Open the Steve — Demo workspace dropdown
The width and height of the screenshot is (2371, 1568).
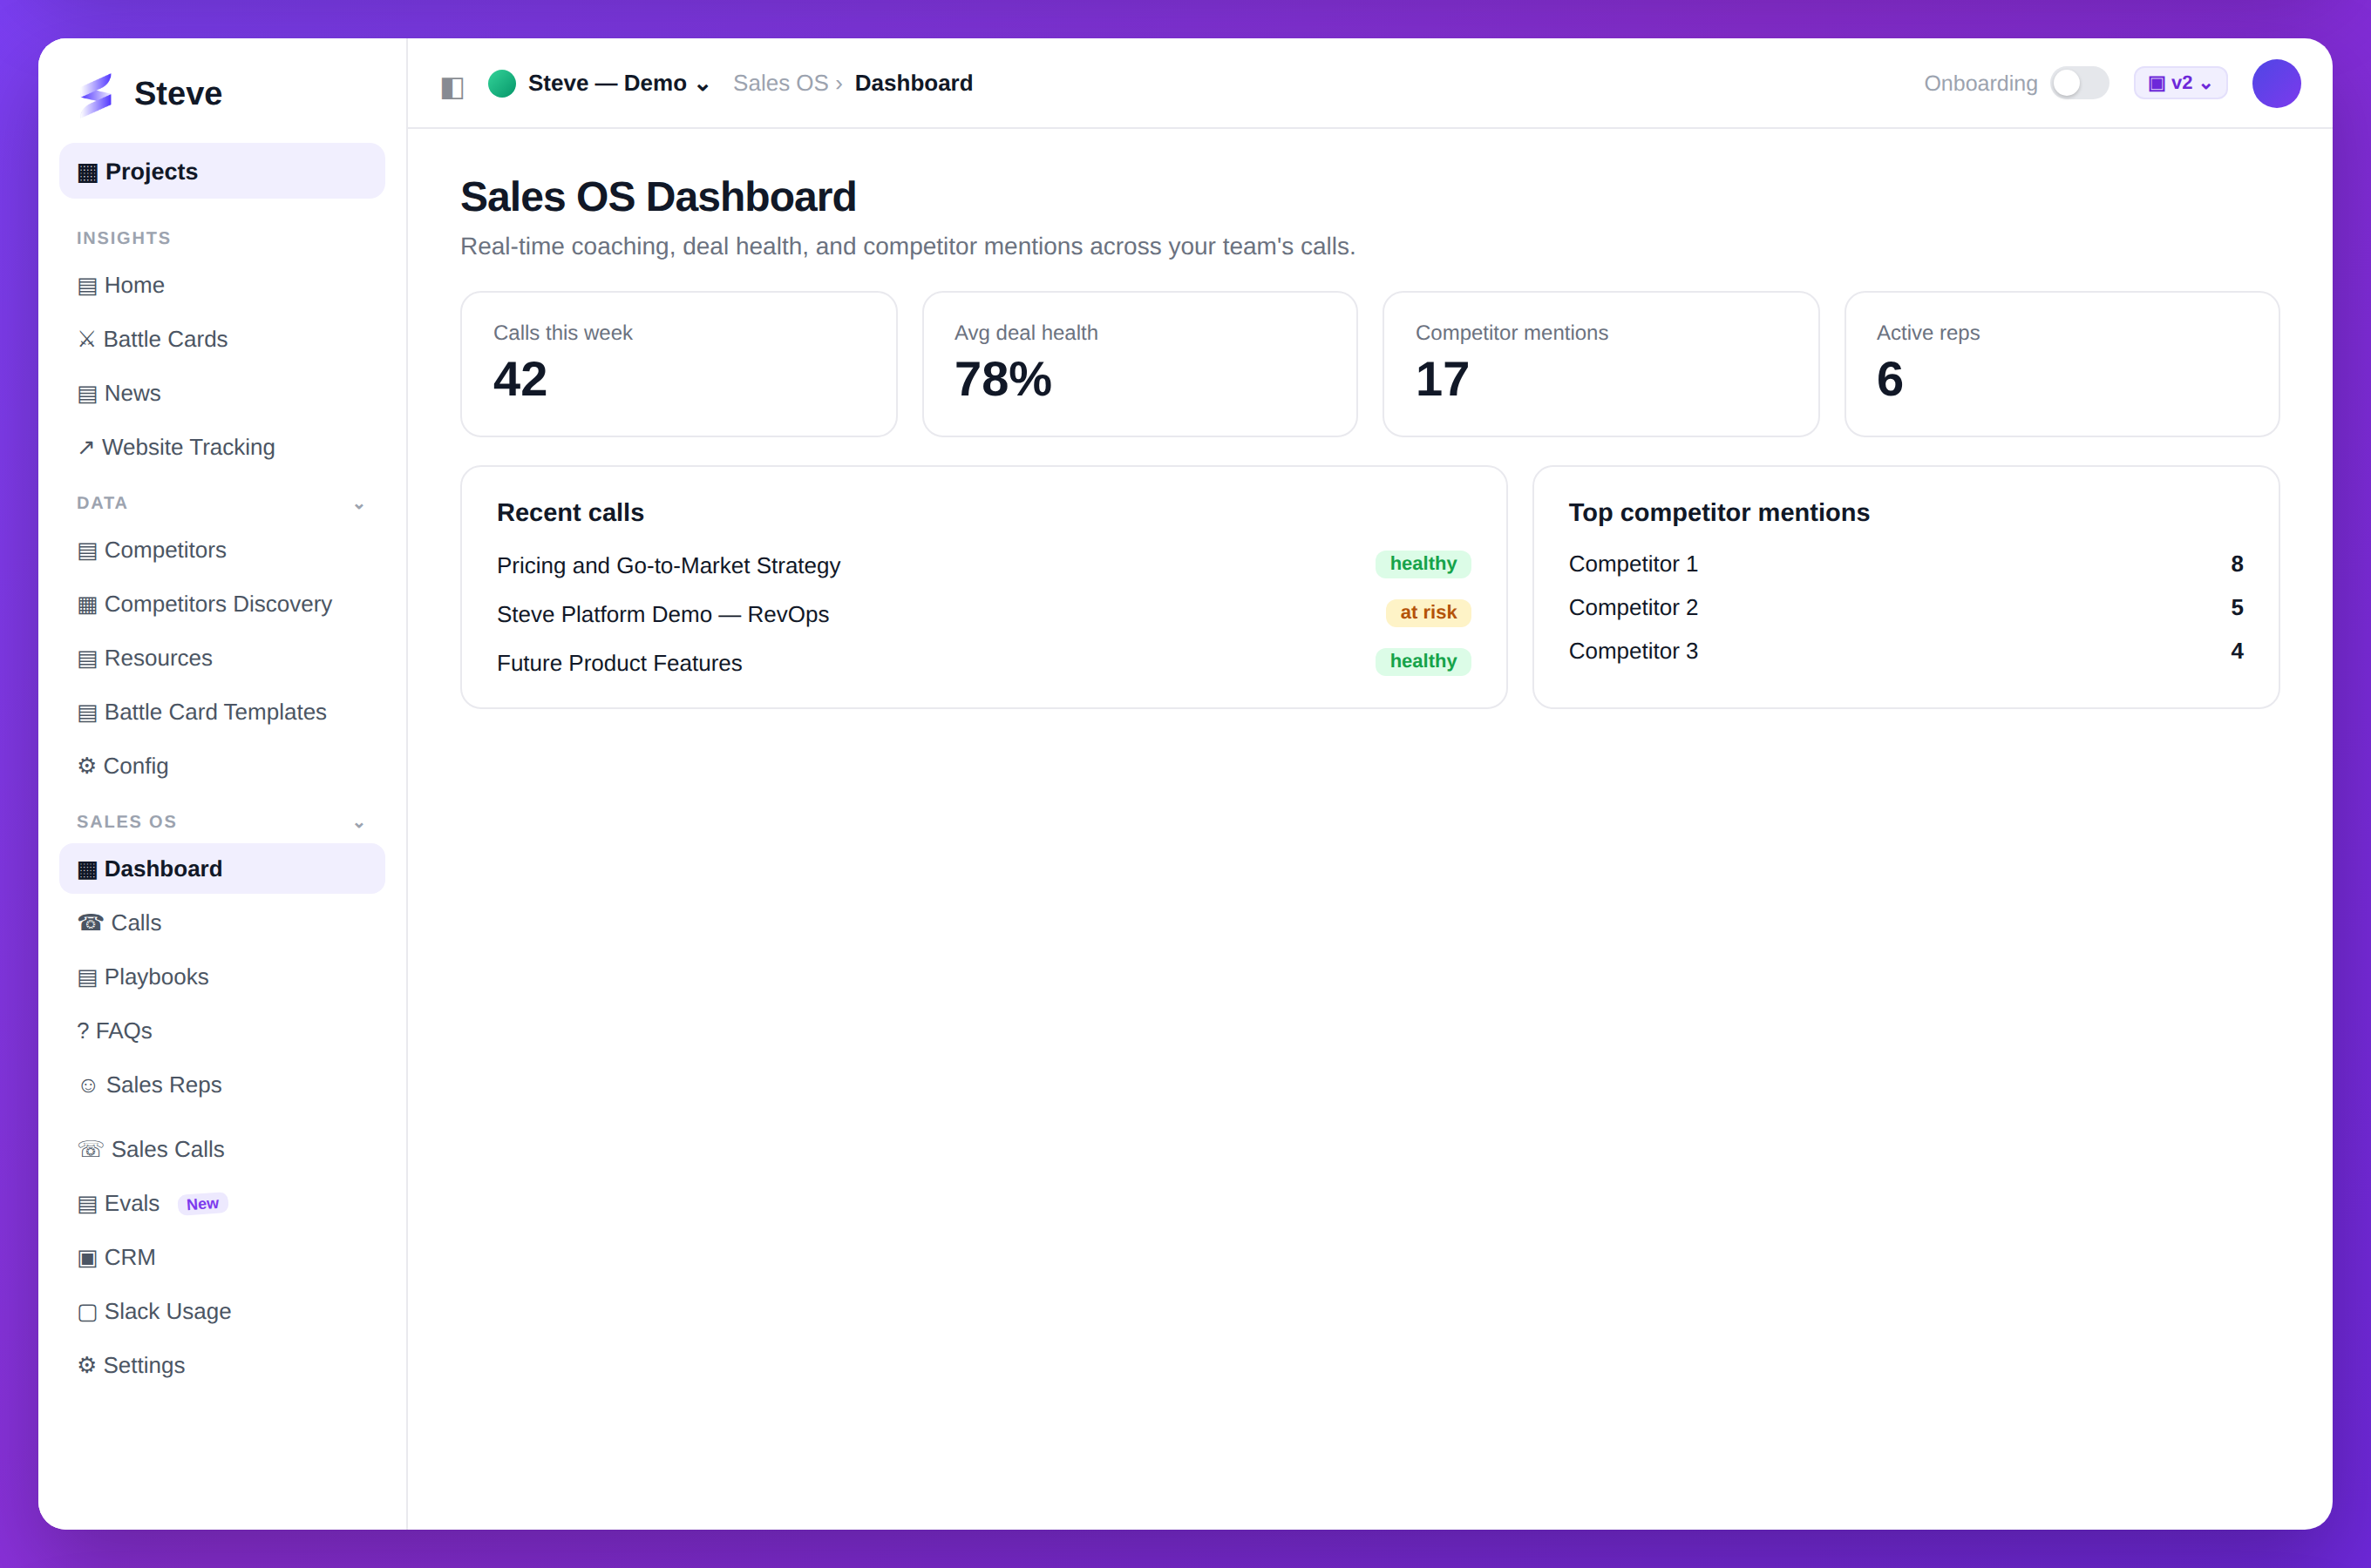pyautogui.click(x=618, y=83)
